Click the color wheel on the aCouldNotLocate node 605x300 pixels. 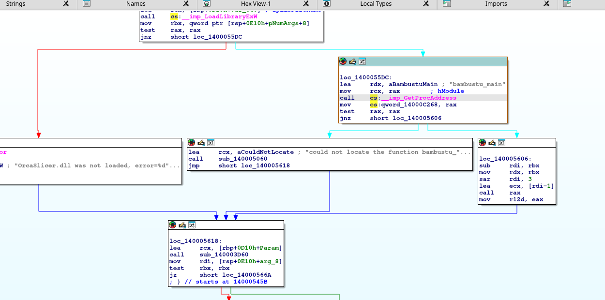click(192, 143)
